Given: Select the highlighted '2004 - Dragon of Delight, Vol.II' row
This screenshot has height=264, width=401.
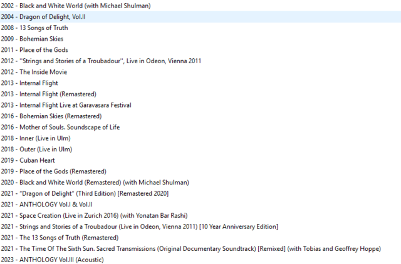Looking at the screenshot, I should coord(200,17).
